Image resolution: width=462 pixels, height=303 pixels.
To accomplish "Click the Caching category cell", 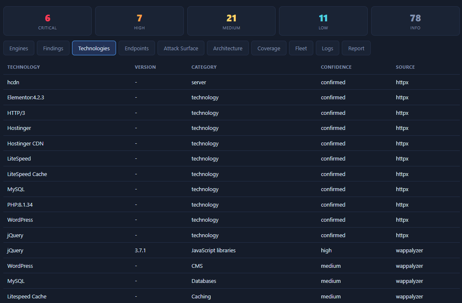I will coord(201,297).
